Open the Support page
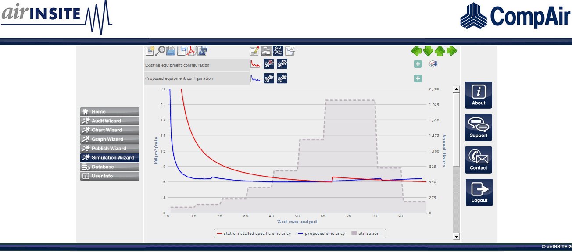This screenshot has height=252, width=572. [479, 128]
